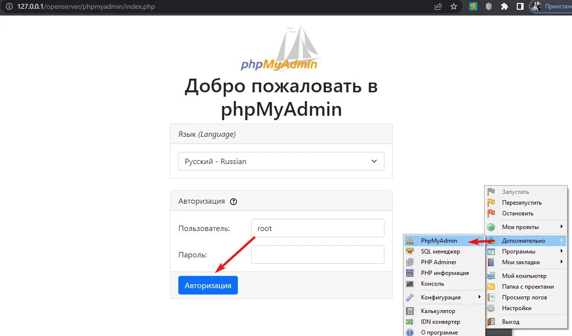This screenshot has height=336, width=572.
Task: Open the profile avatar in browser toolbar
Action: click(536, 6)
